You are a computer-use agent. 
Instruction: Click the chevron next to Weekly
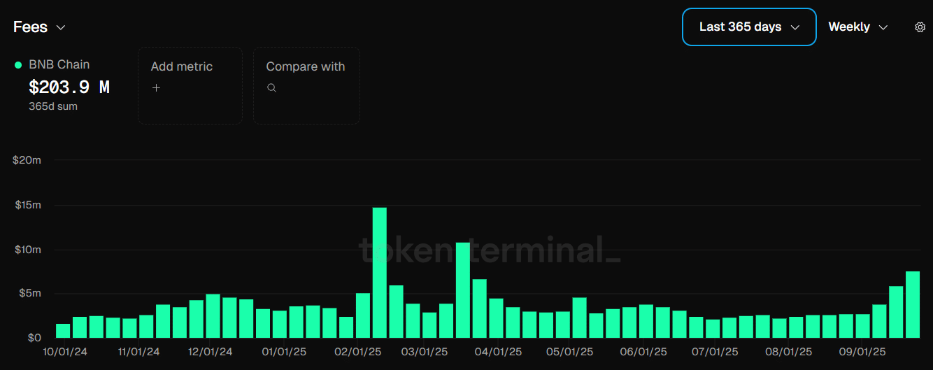click(883, 27)
